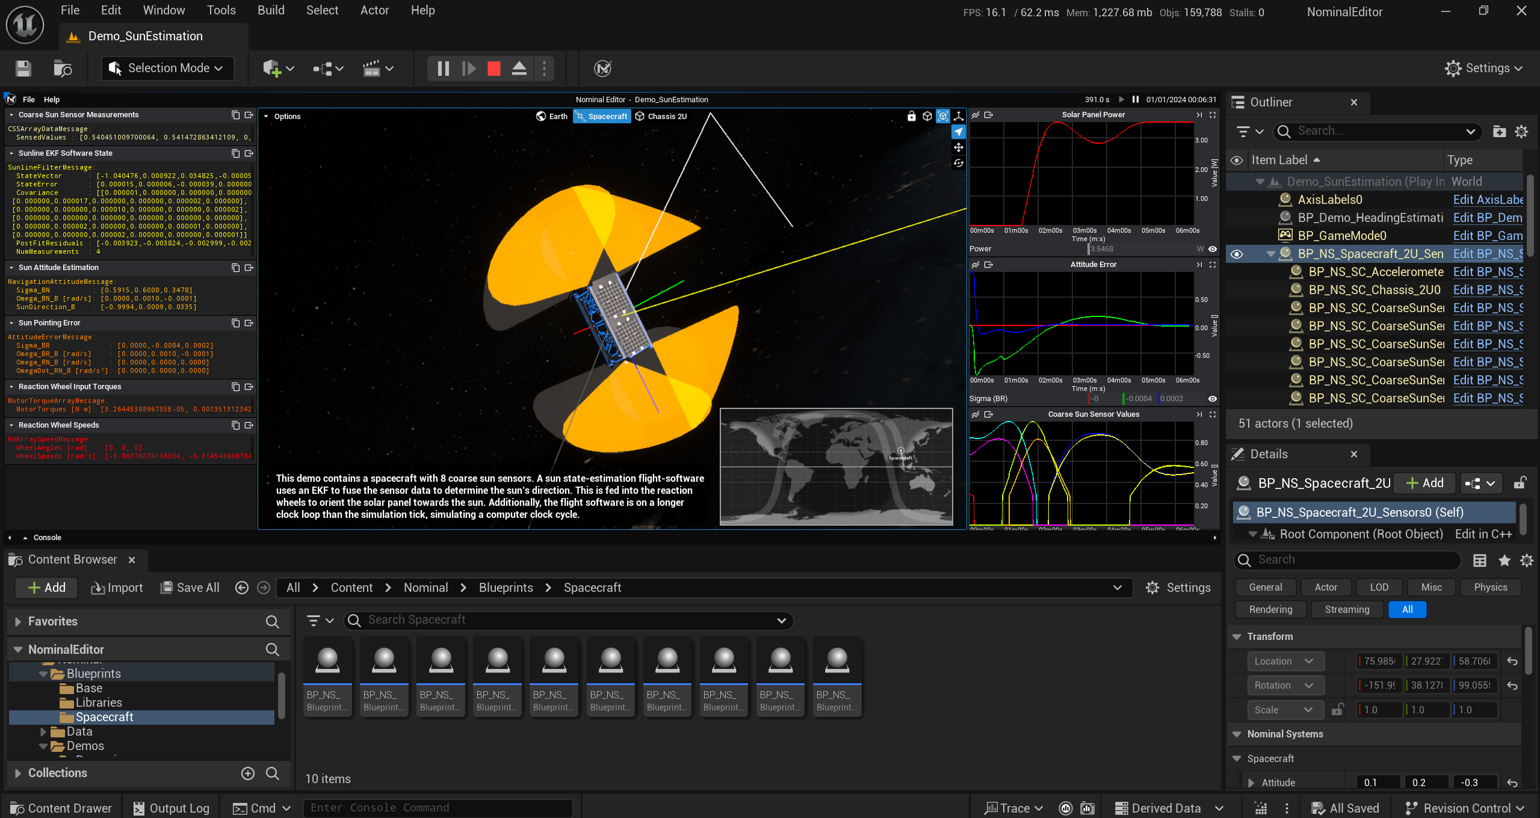Click Save All in Content Browser

(x=190, y=588)
